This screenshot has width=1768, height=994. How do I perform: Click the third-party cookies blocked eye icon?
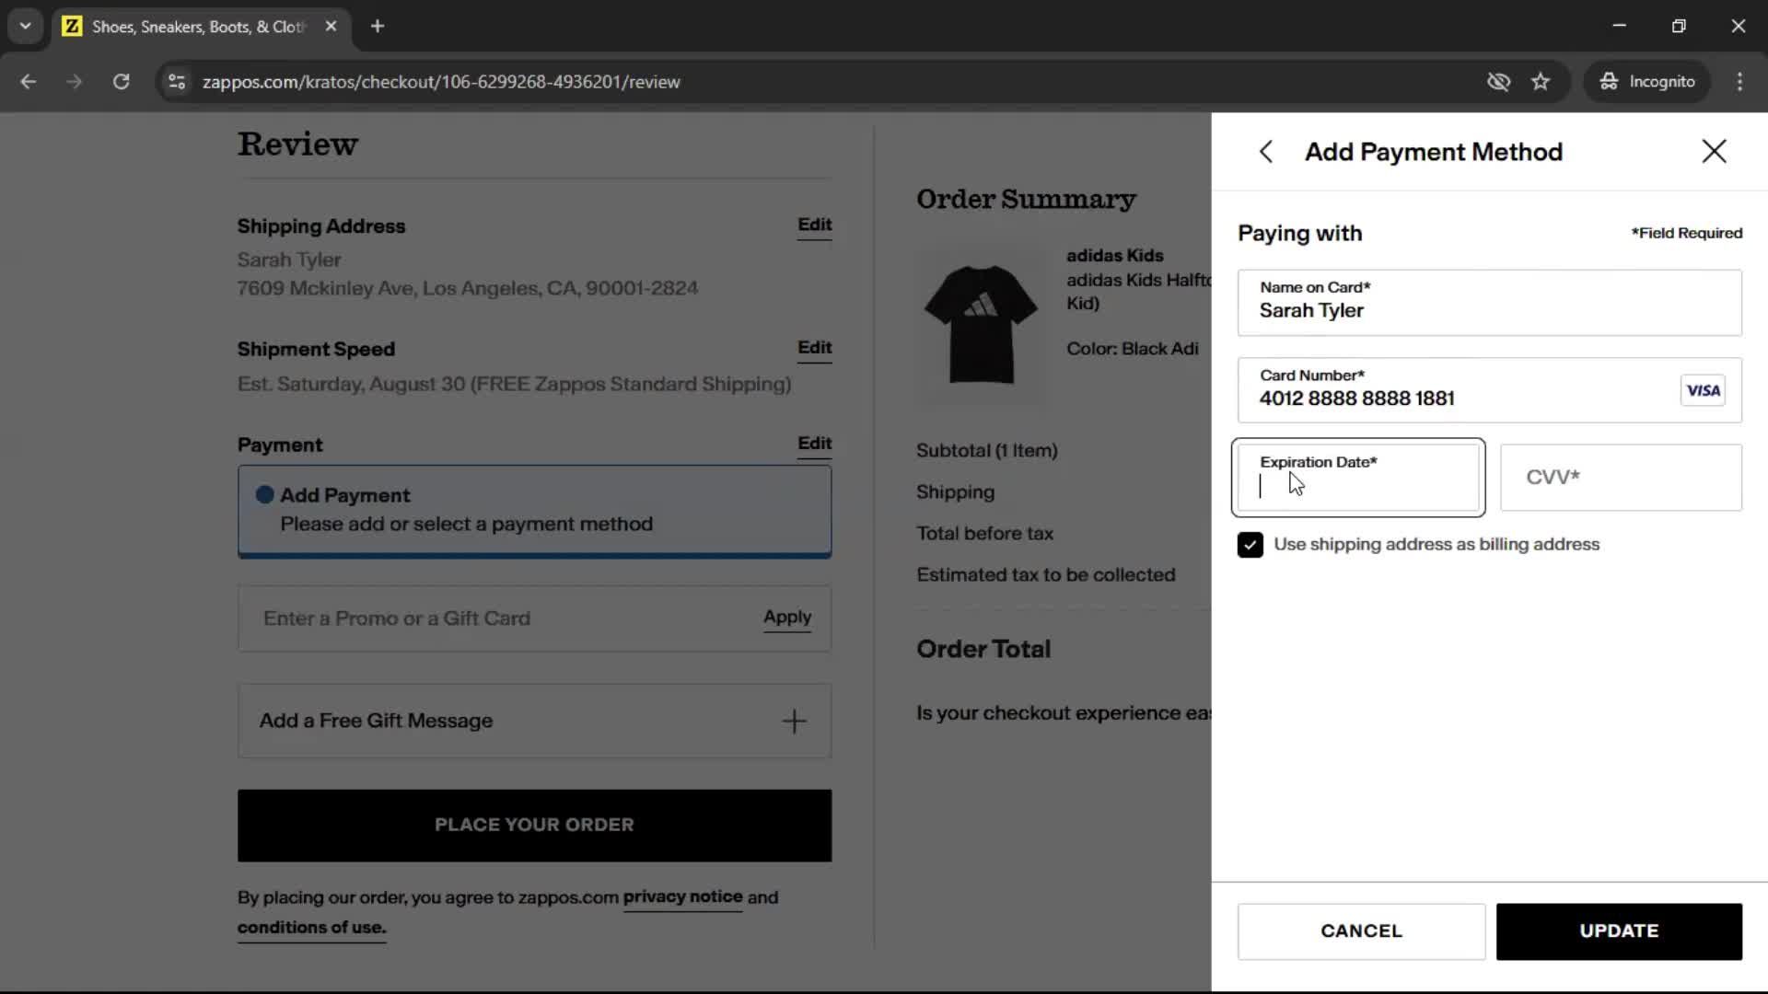[x=1498, y=82]
